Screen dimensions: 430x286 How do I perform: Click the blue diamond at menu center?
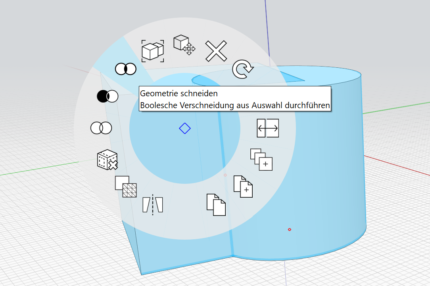184,128
